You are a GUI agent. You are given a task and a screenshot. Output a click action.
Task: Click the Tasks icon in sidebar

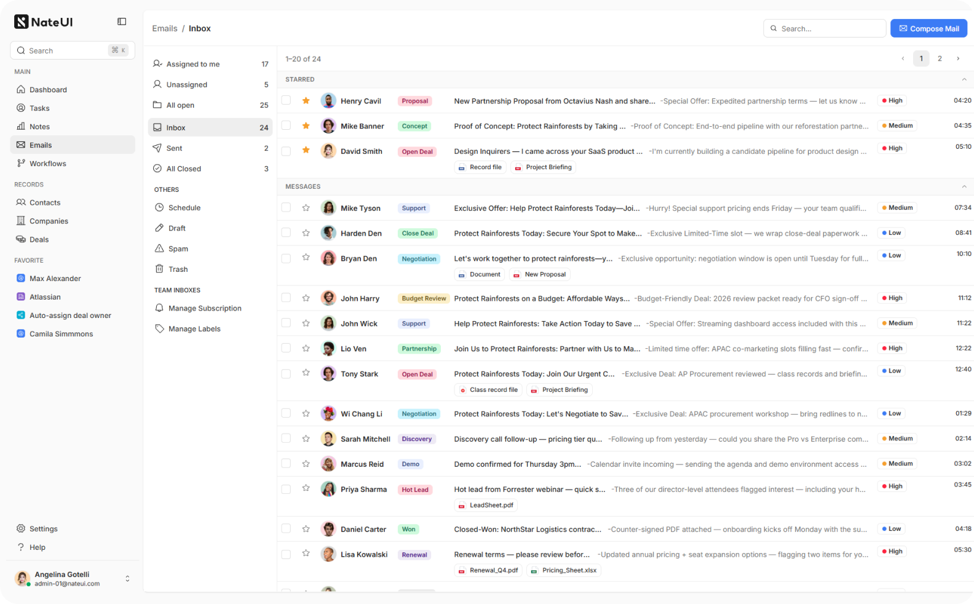(21, 108)
